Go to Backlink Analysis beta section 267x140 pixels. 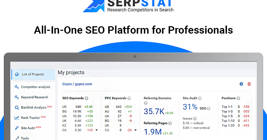(36, 107)
